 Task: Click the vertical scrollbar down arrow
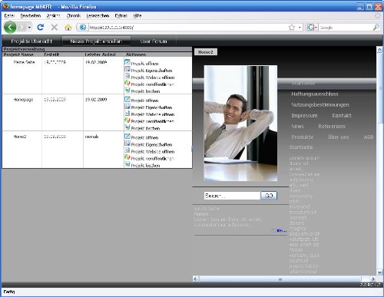point(379,272)
